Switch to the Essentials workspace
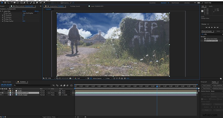This screenshot has width=223, height=118. [x=152, y=3]
